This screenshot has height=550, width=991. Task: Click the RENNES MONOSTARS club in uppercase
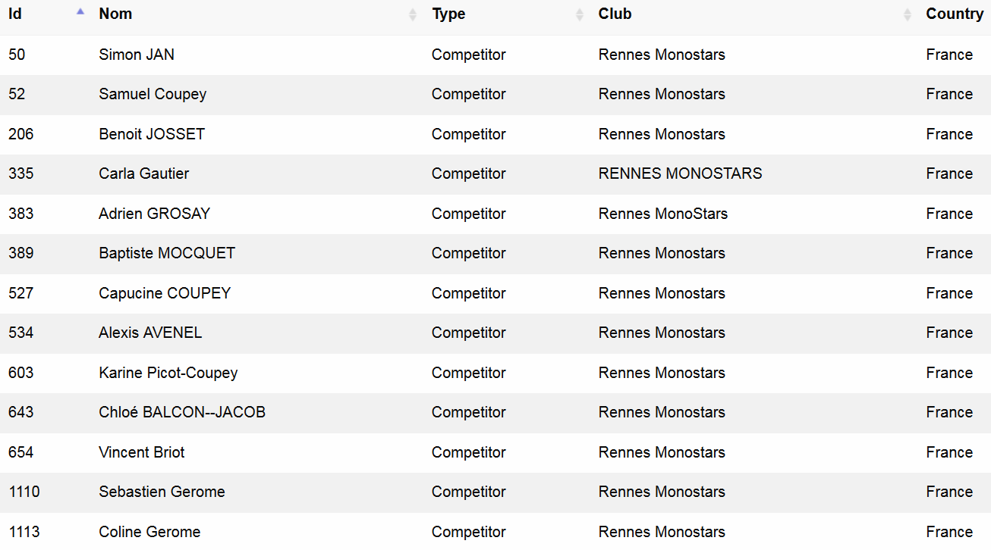680,173
